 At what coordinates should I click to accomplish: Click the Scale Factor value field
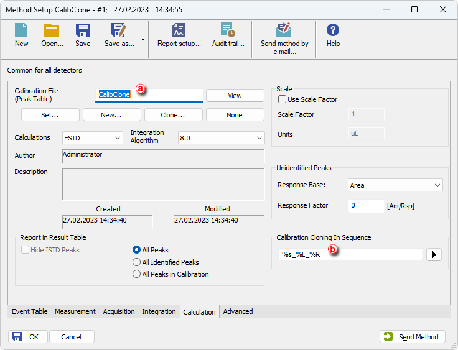[x=367, y=114]
